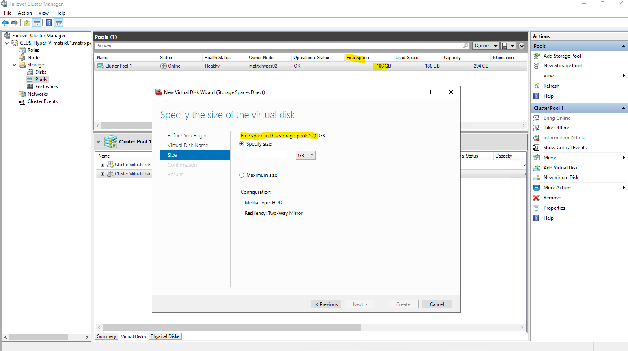Click the Properties icon in Actions

click(x=536, y=208)
